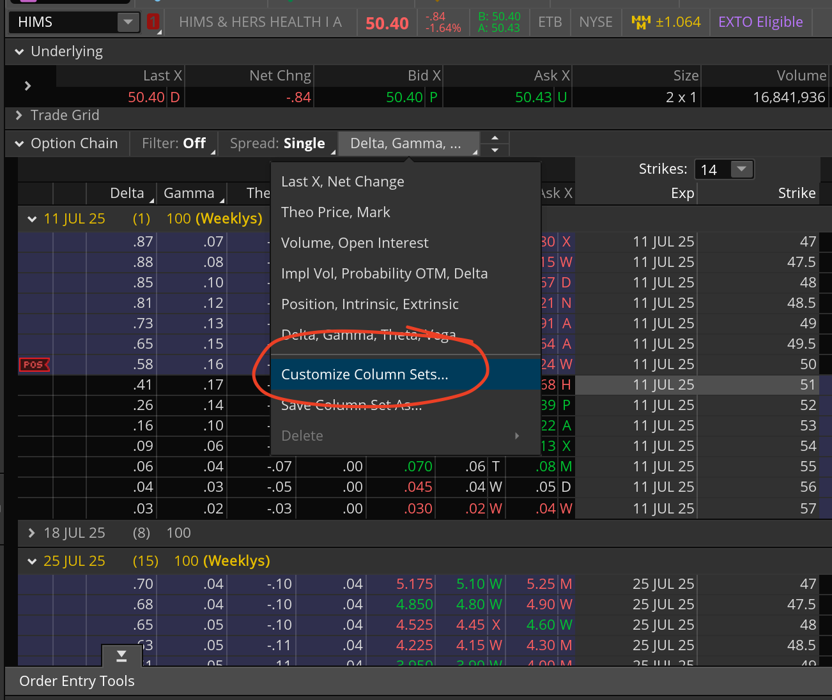832x700 pixels.
Task: Click the layout stepper down arrow
Action: (495, 150)
